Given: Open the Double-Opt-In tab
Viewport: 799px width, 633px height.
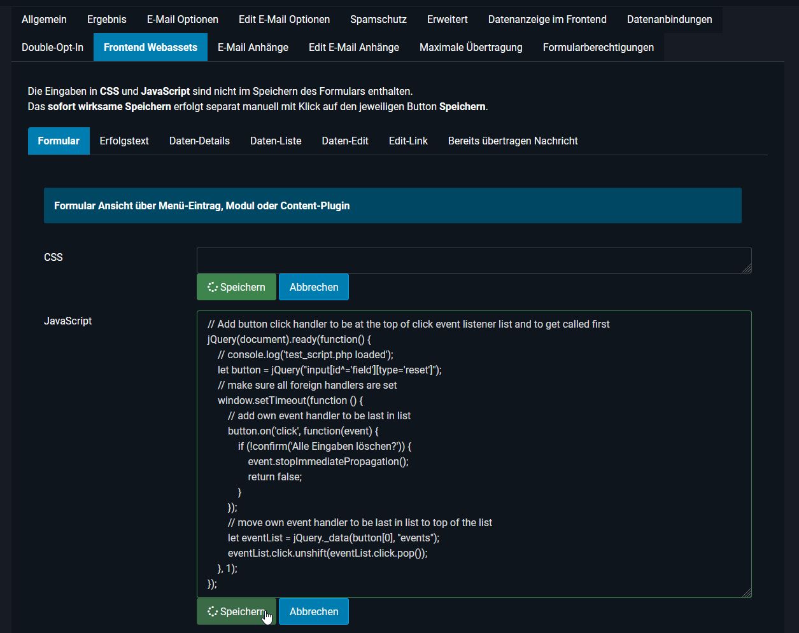Looking at the screenshot, I should pos(52,47).
